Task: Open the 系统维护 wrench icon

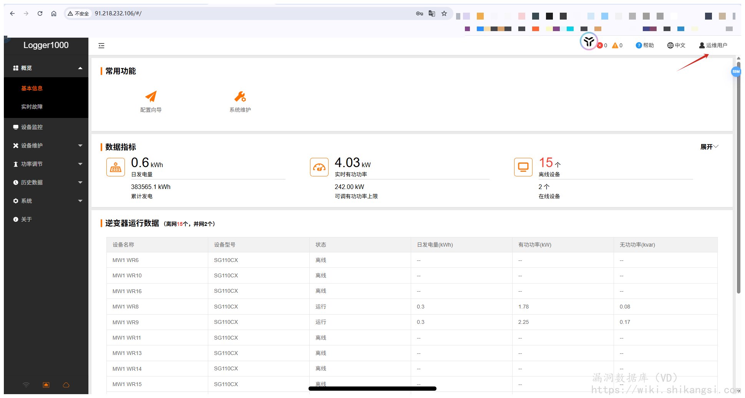Action: tap(240, 96)
